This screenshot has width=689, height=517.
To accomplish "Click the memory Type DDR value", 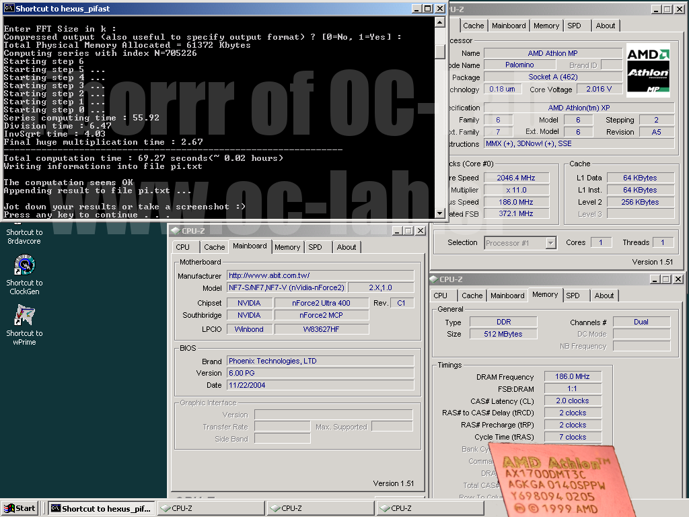I will [x=503, y=322].
